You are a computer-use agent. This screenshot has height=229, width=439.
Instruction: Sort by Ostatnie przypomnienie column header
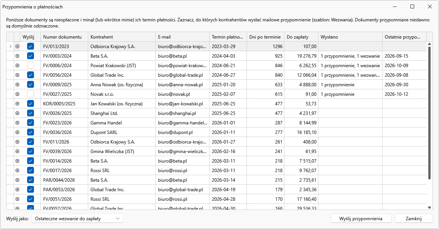pos(404,37)
